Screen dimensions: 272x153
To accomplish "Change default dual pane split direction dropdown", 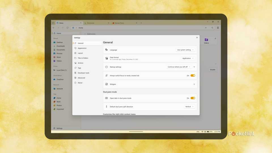I will [189, 107].
